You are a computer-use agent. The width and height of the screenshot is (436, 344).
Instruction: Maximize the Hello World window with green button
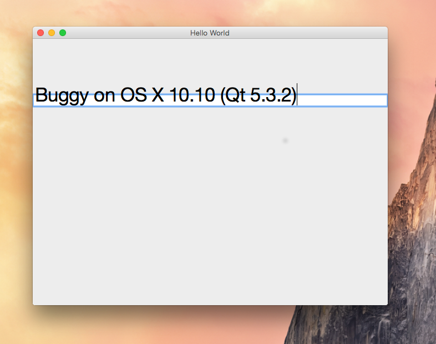point(63,33)
